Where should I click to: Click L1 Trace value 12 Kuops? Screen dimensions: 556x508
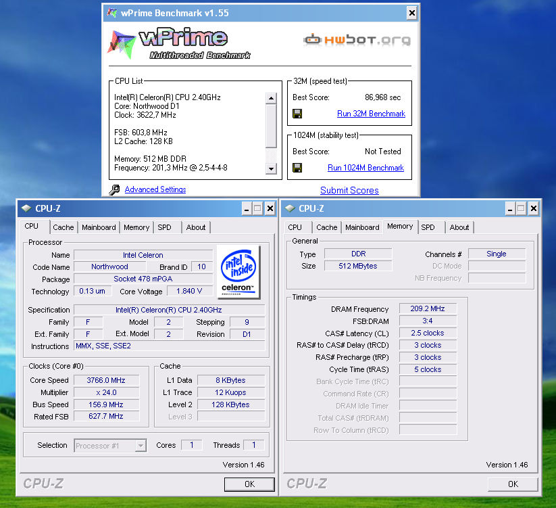pos(231,392)
